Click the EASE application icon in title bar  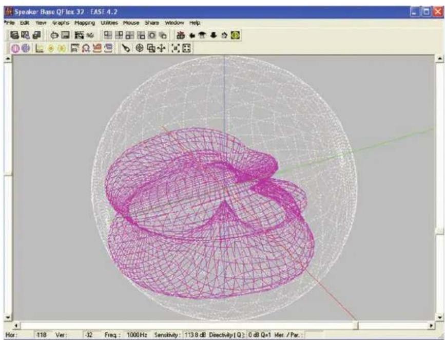pos(9,12)
